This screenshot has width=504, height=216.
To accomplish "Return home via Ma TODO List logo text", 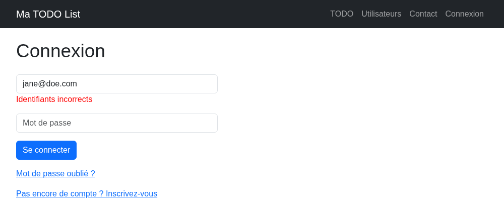I will [x=48, y=14].
